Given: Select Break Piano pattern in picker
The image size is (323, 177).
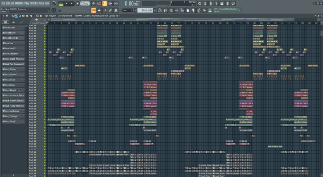Looking at the screenshot, I should (13, 69).
